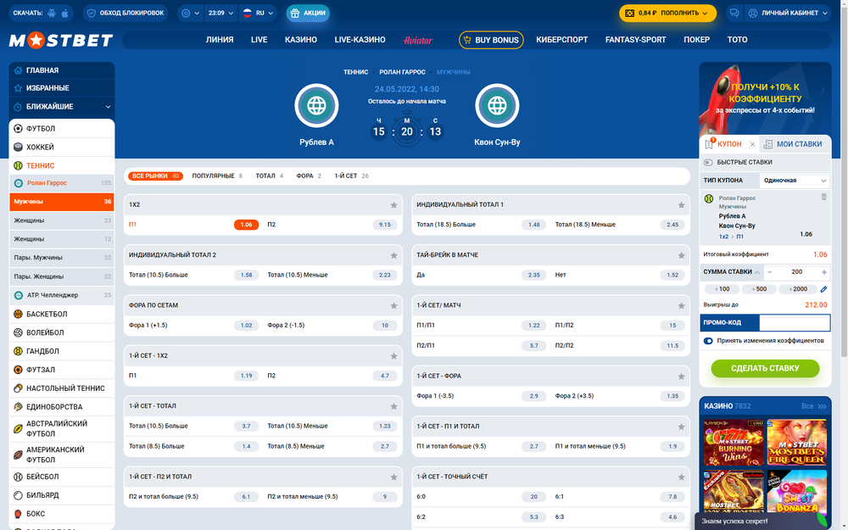848x530 pixels.
Task: Switch to Фора markets tab
Action: 309,176
